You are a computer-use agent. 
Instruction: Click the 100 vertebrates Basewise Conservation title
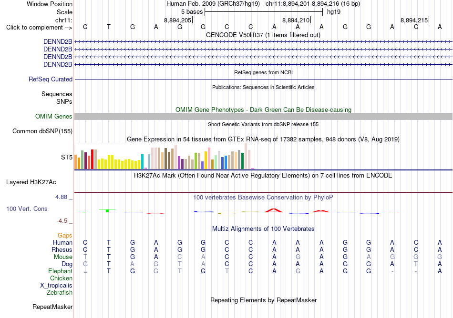point(263,198)
